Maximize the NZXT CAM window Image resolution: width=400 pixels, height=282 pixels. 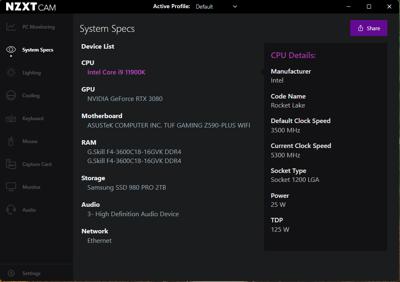[369, 7]
